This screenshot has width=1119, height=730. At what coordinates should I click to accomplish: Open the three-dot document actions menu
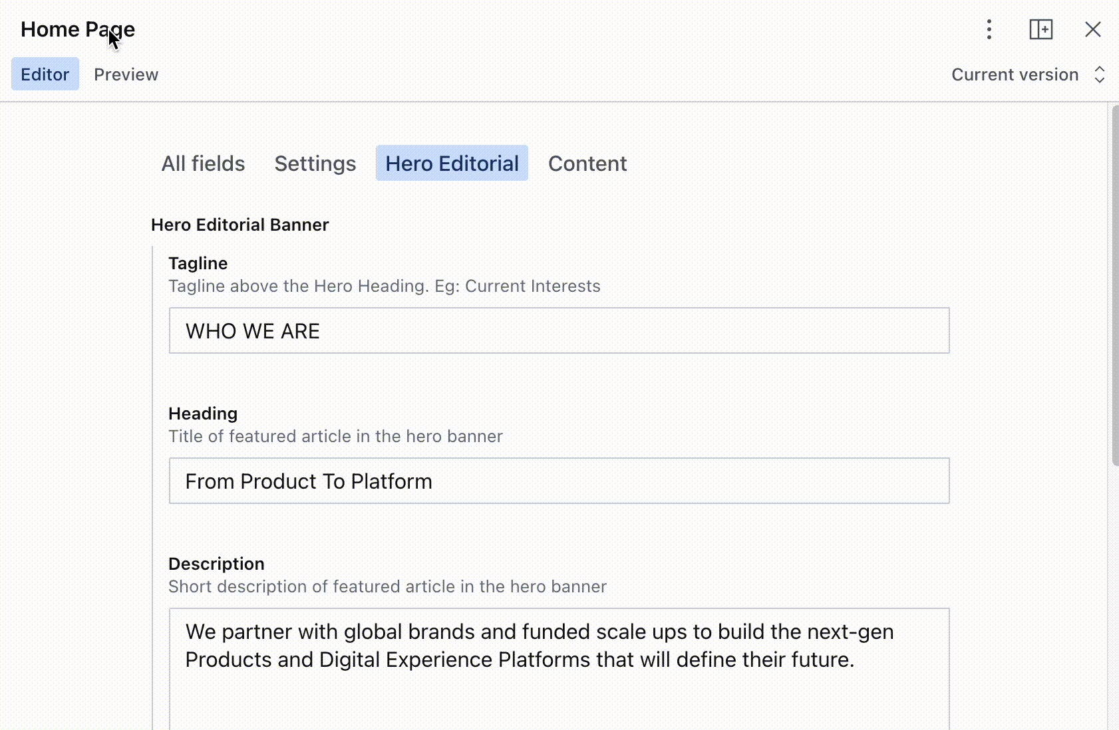click(x=989, y=29)
